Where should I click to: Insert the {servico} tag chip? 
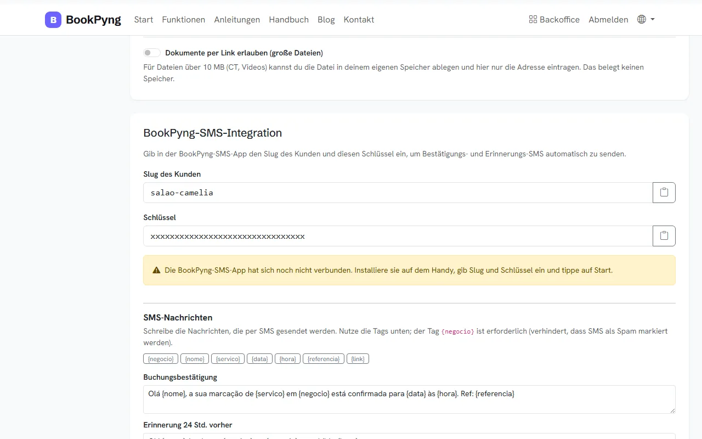[228, 359]
